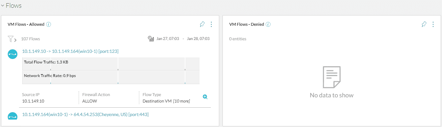Open flow to 64.4.54.253 Cheyenne port 443
This screenshot has height=127, width=442.
coord(85,114)
